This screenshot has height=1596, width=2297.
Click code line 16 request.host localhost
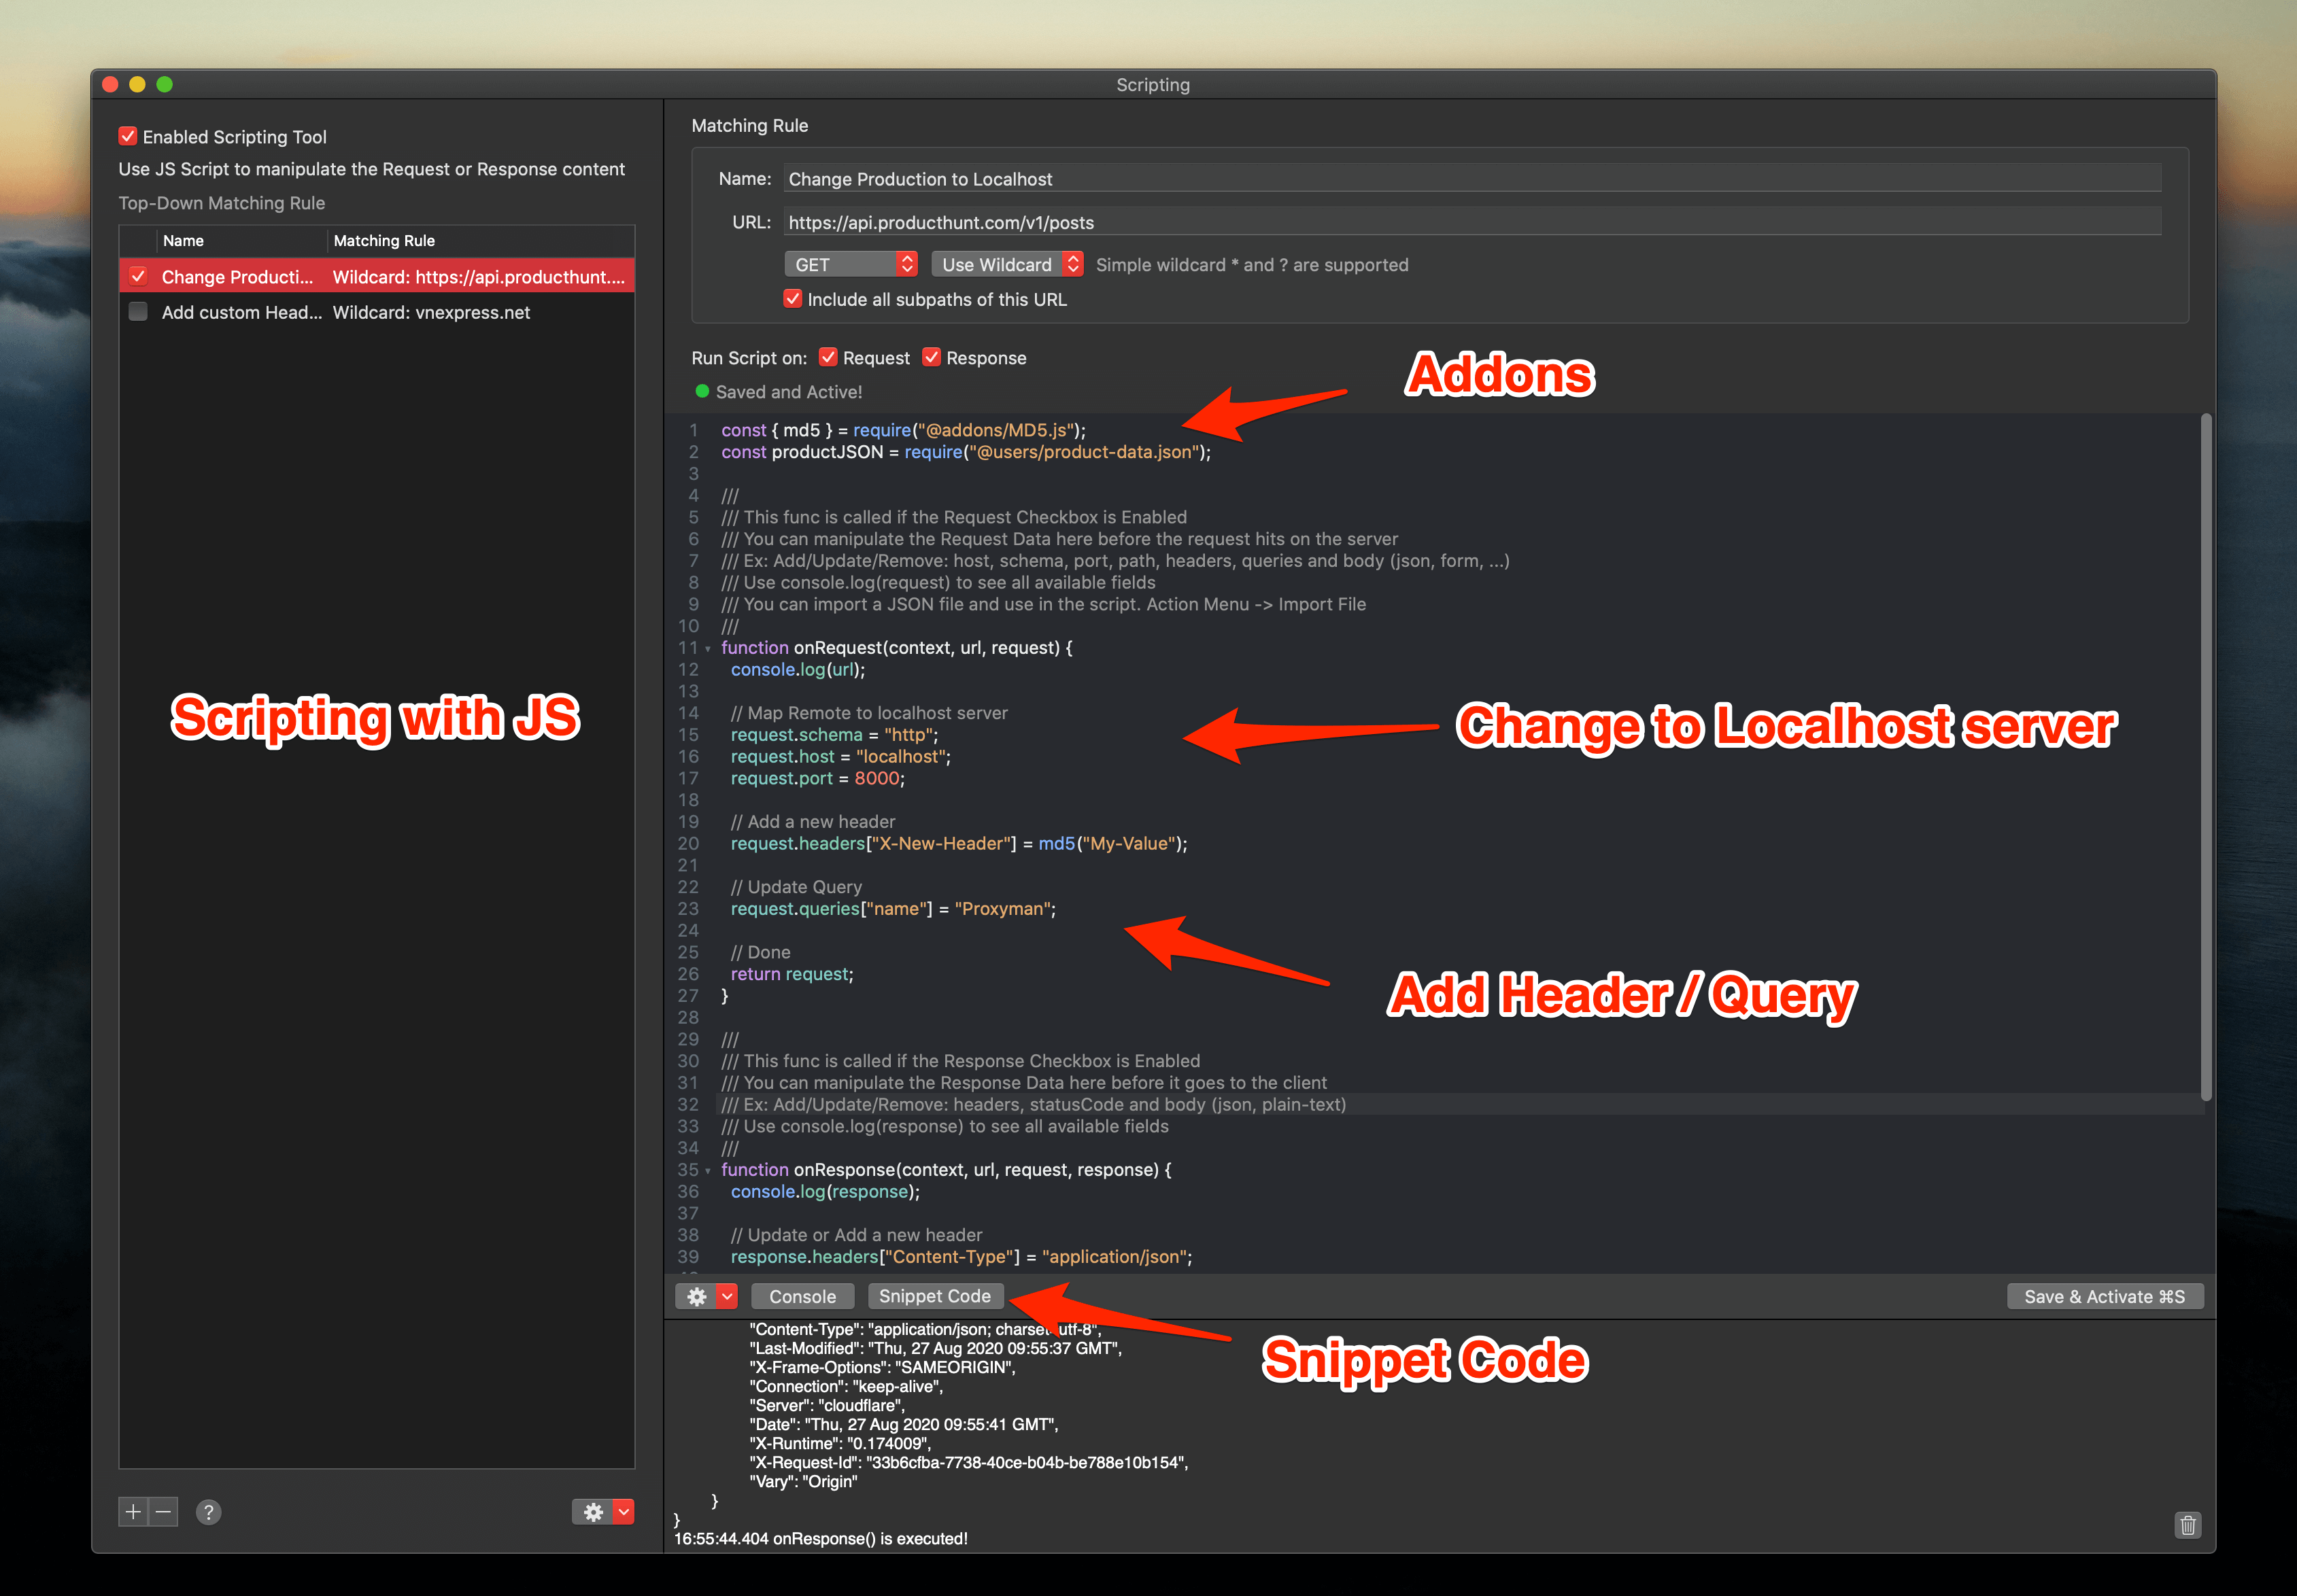point(840,757)
